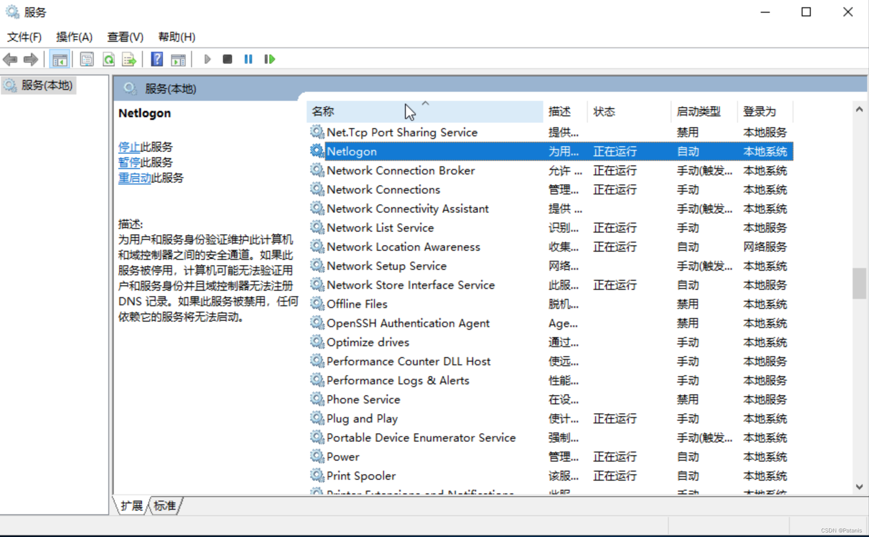869x537 pixels.
Task: Click the 重启动 link to restart service
Action: 135,178
